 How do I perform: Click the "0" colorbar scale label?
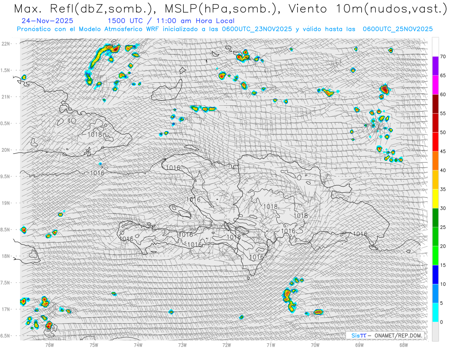pyautogui.click(x=442, y=322)
